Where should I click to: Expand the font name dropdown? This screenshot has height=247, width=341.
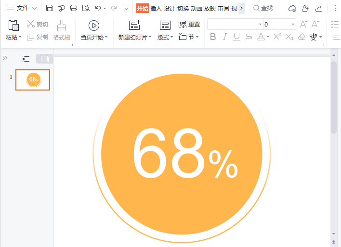point(260,24)
